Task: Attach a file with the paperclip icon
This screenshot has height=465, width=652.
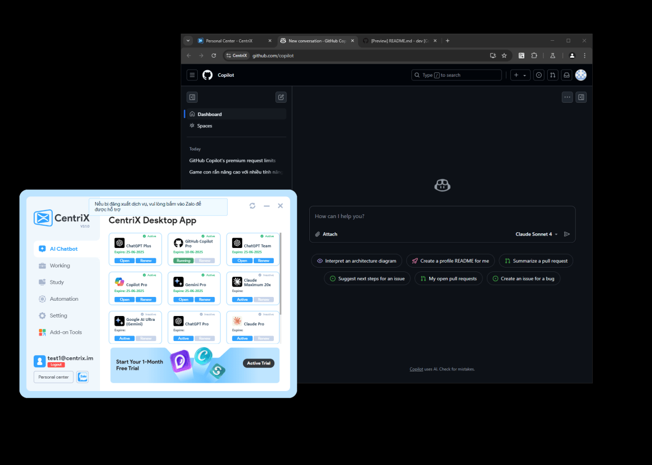Action: pos(317,234)
